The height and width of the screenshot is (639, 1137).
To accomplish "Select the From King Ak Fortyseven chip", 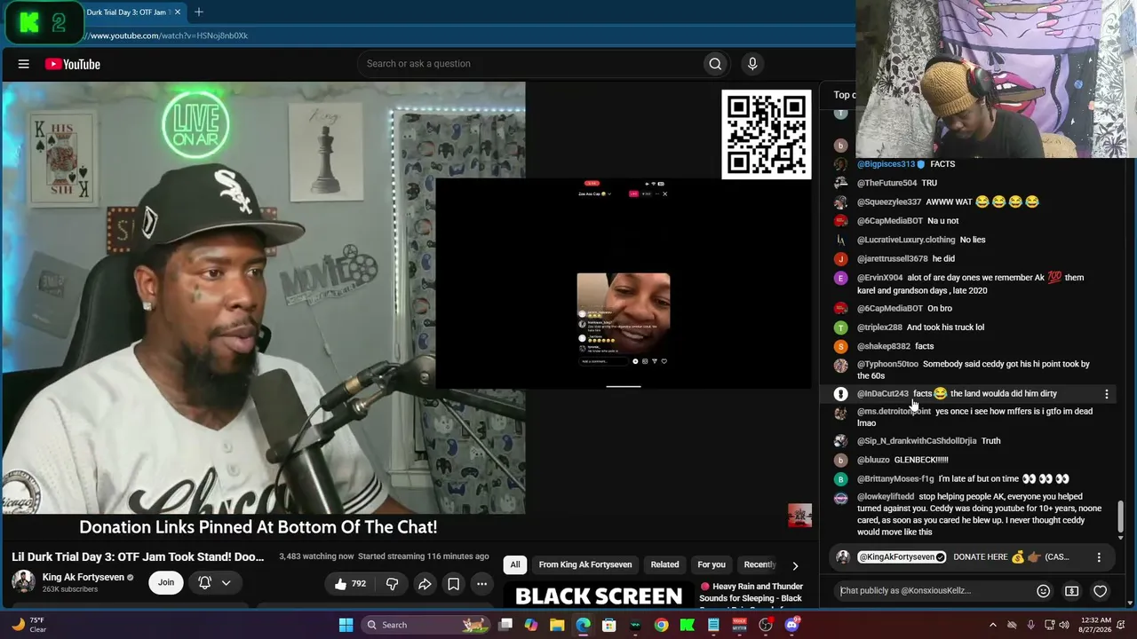I will 585,564.
